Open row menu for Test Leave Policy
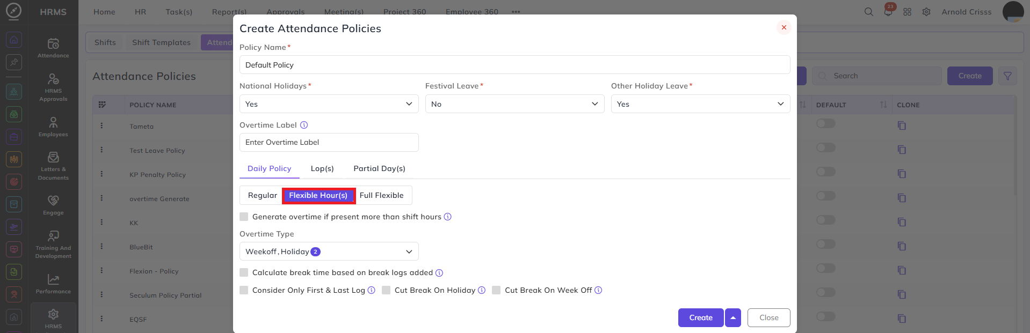1030x333 pixels. [101, 150]
